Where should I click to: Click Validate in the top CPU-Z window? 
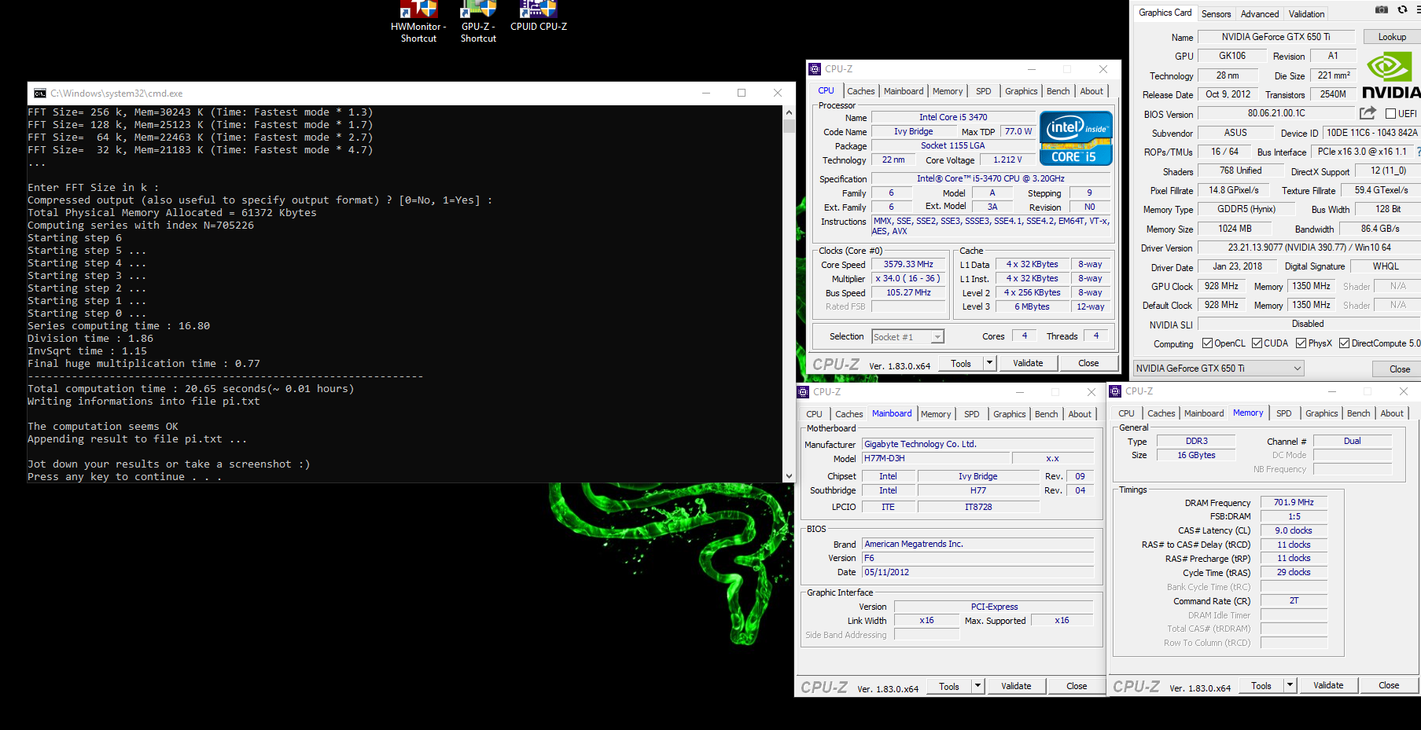point(1028,363)
